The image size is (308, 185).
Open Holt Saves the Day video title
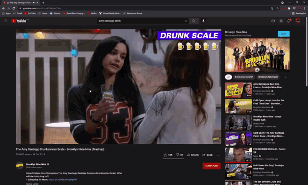click(269, 167)
